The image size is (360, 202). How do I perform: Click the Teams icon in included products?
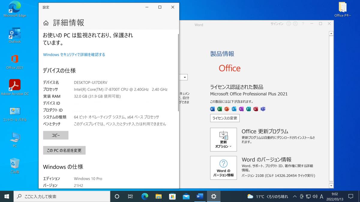click(263, 109)
